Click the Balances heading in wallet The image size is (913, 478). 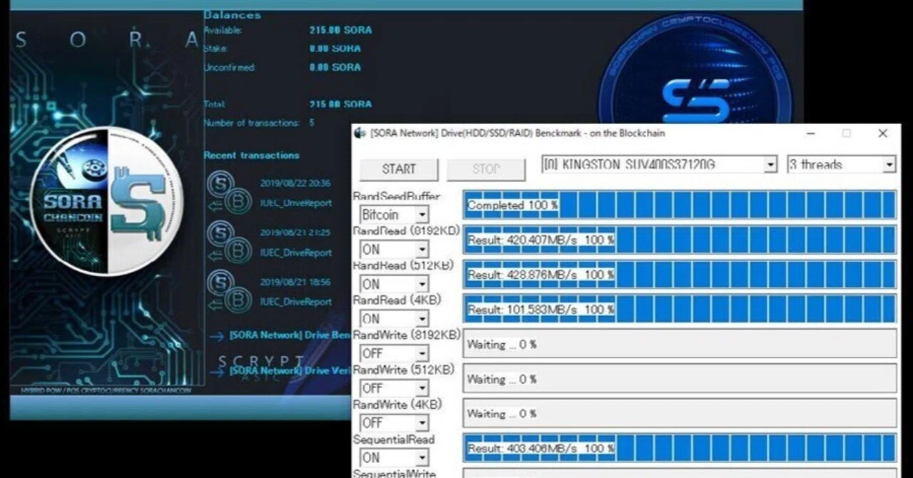(233, 14)
